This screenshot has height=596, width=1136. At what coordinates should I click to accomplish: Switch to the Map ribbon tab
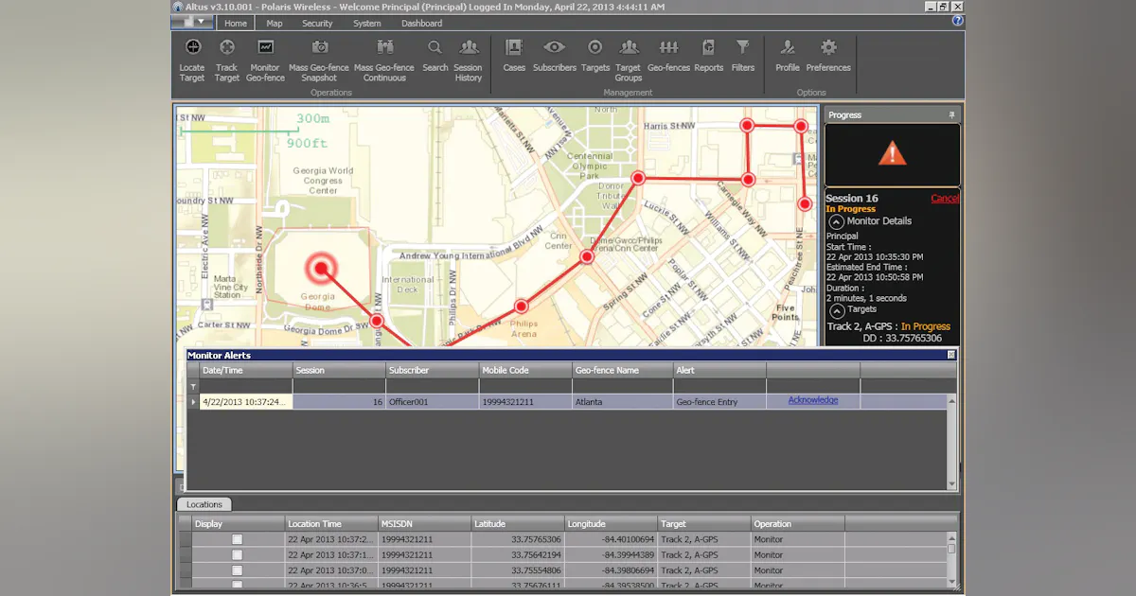(275, 23)
